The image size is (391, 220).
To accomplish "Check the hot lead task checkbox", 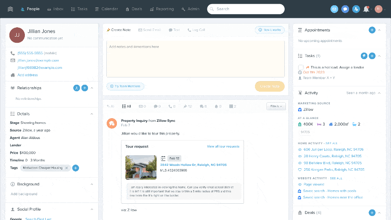I will [301, 67].
